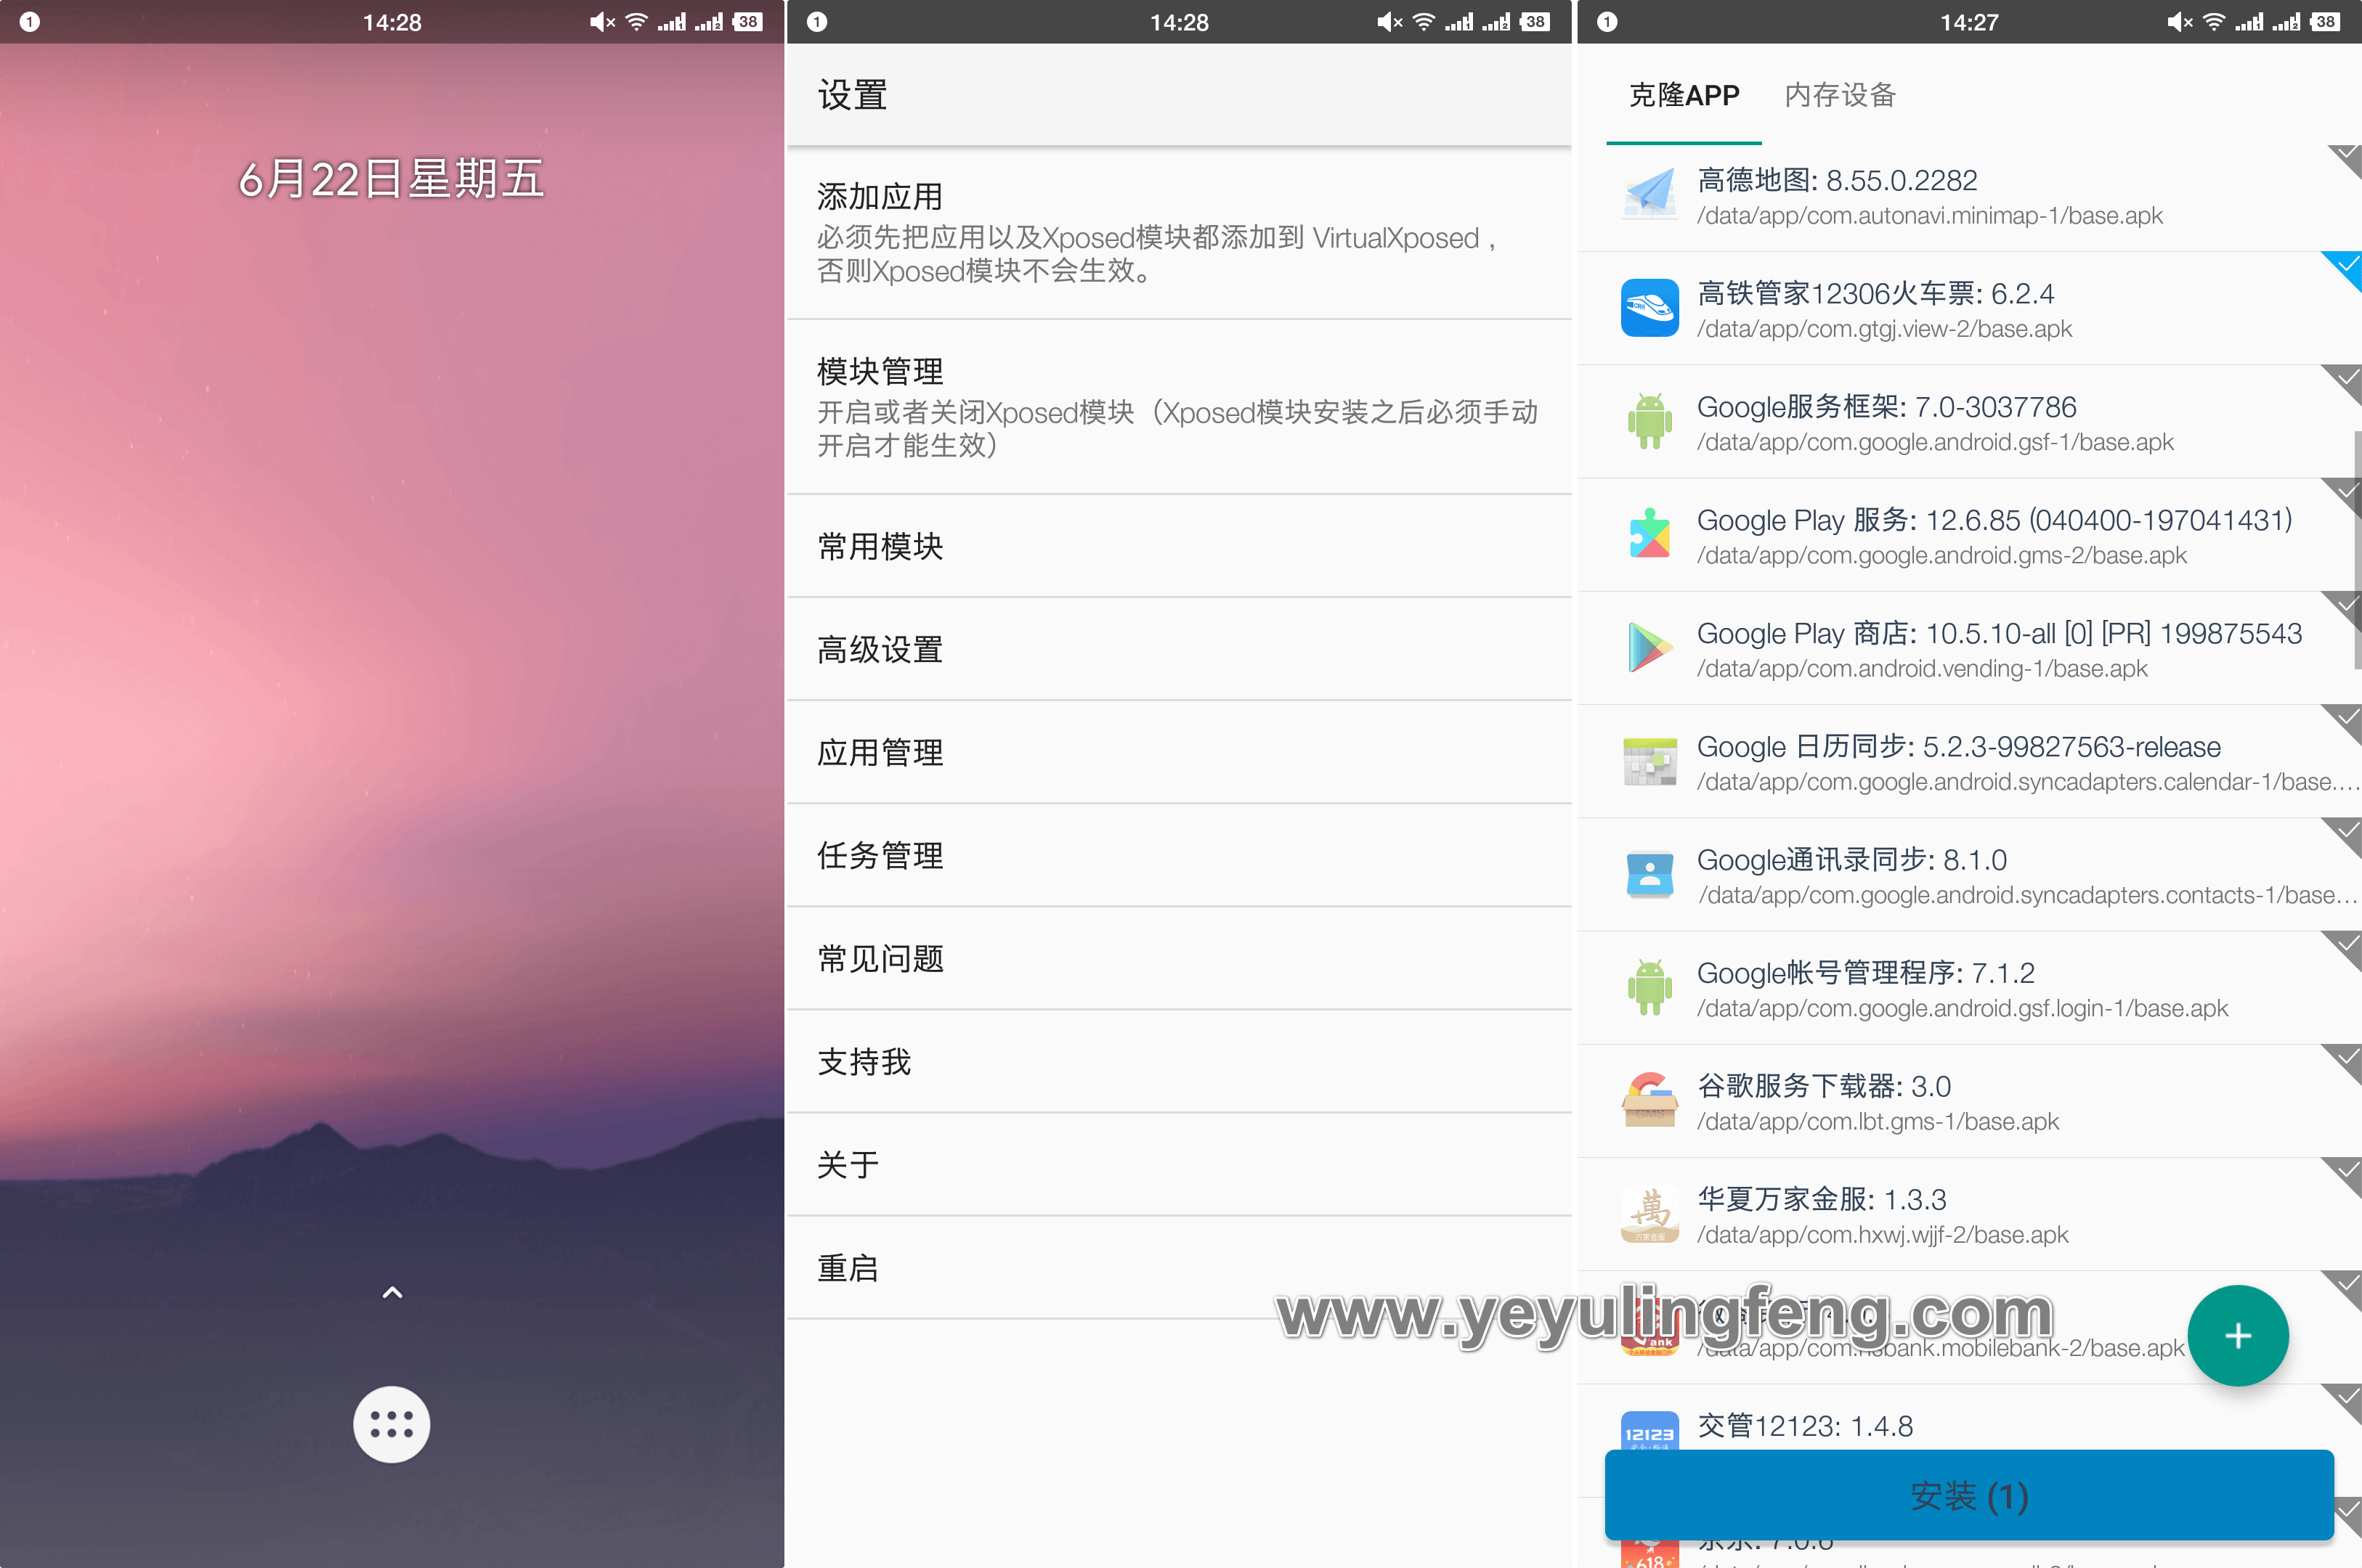This screenshot has width=2362, height=1568.
Task: Switch to the 内存设备 tab
Action: pos(1840,96)
